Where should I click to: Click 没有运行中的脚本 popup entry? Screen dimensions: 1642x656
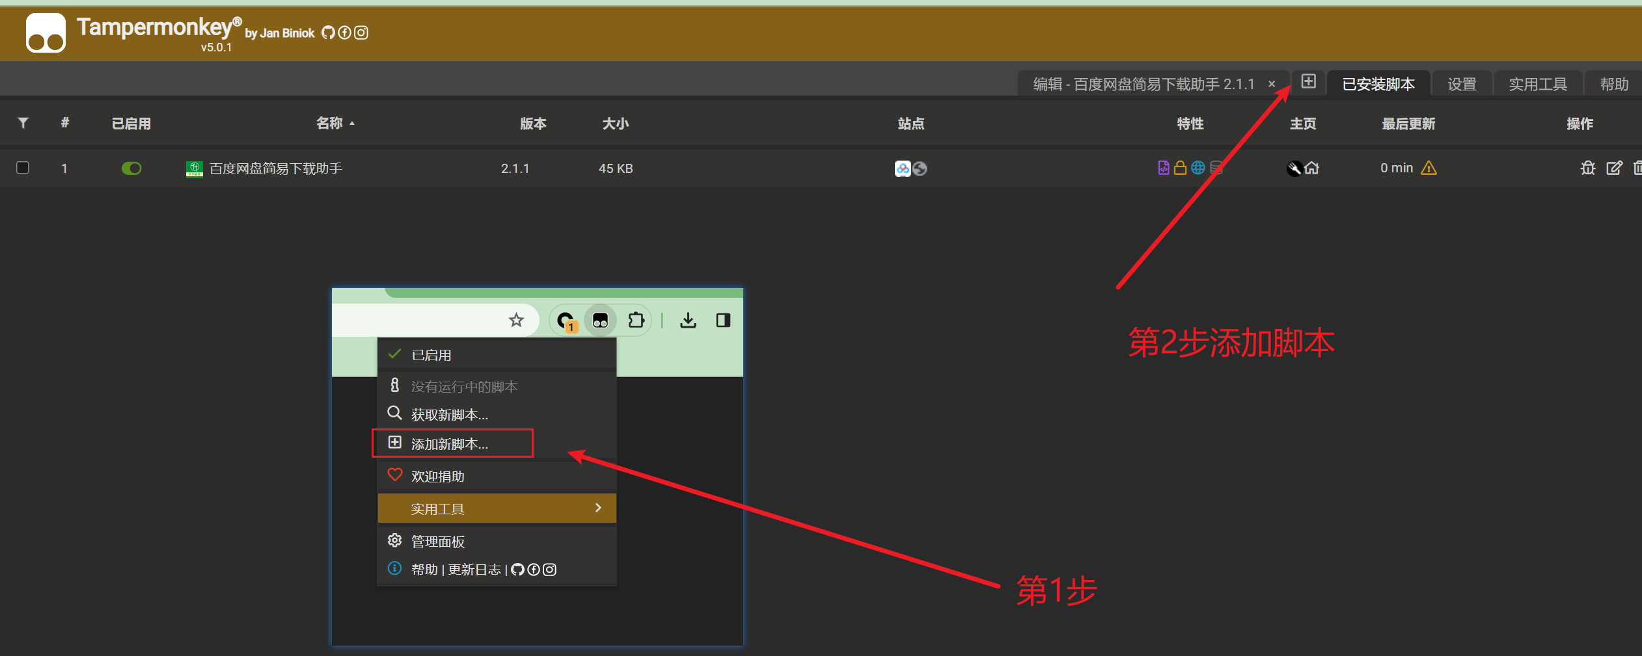[497, 386]
